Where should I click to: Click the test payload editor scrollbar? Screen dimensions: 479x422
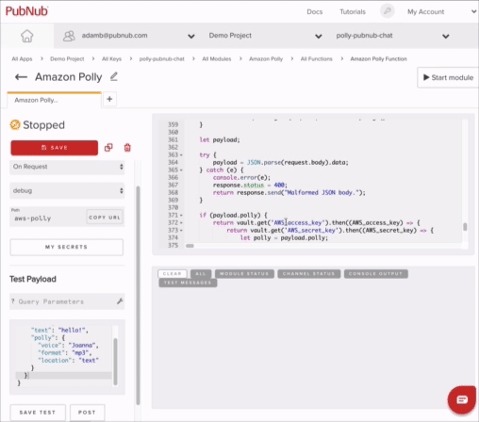tap(115, 362)
